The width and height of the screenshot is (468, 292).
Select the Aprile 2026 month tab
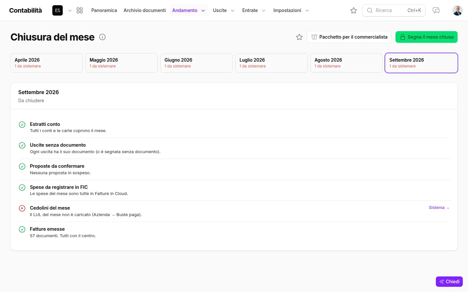pos(46,63)
